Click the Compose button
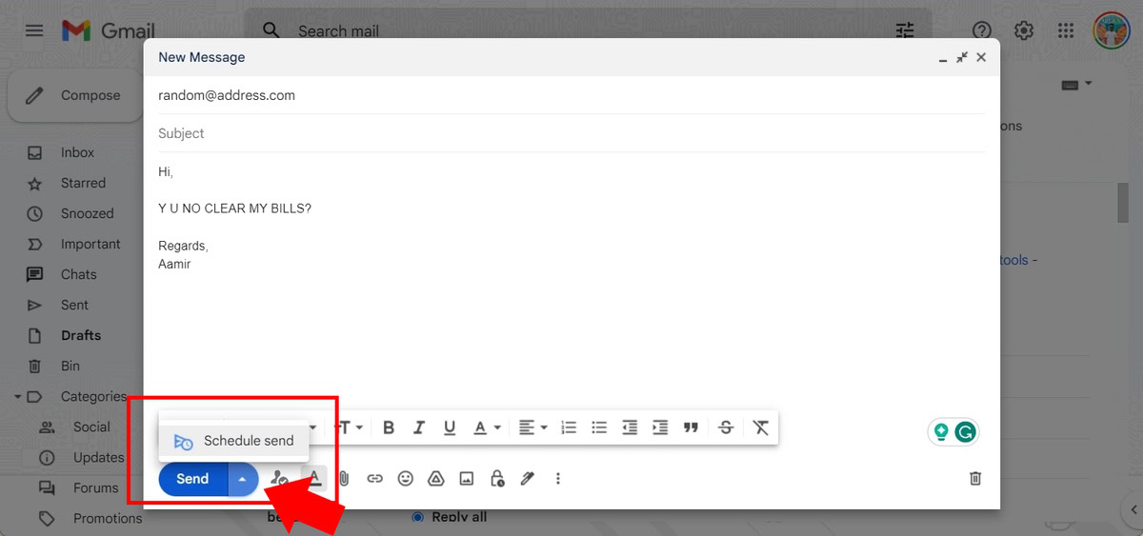Image resolution: width=1143 pixels, height=536 pixels. (x=76, y=95)
